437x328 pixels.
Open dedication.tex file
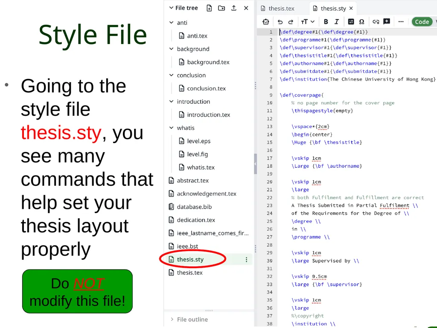pyautogui.click(x=196, y=220)
